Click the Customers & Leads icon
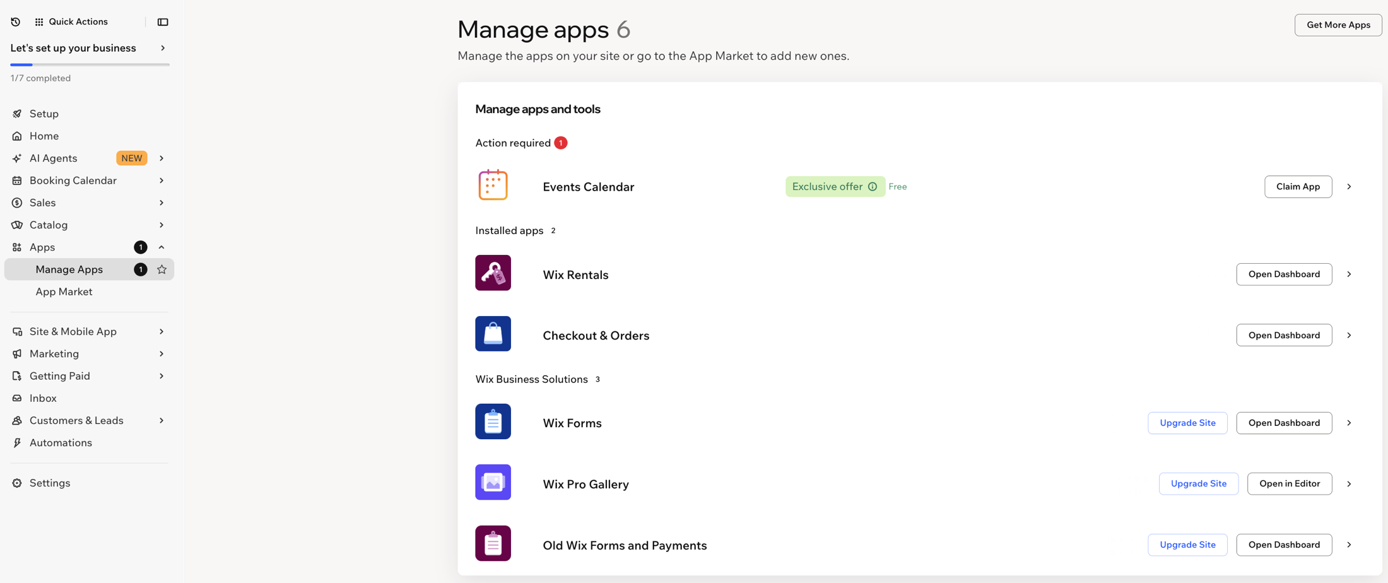Image resolution: width=1388 pixels, height=583 pixels. pos(17,421)
